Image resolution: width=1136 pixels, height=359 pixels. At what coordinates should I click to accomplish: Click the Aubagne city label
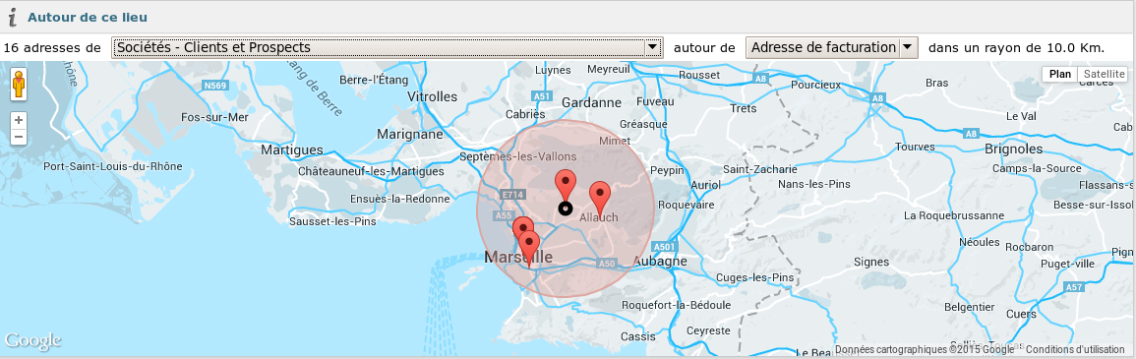click(659, 262)
